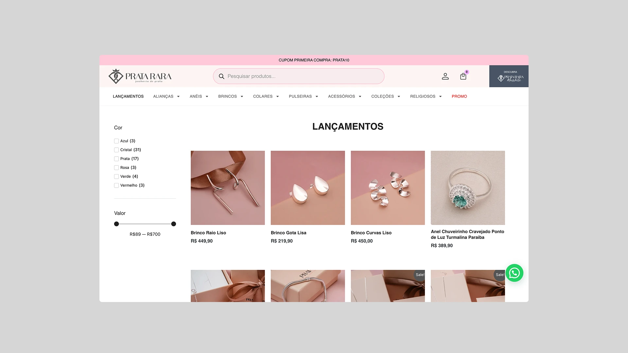Expand the Coleções menu dropdown
Image resolution: width=628 pixels, height=353 pixels.
tap(386, 96)
